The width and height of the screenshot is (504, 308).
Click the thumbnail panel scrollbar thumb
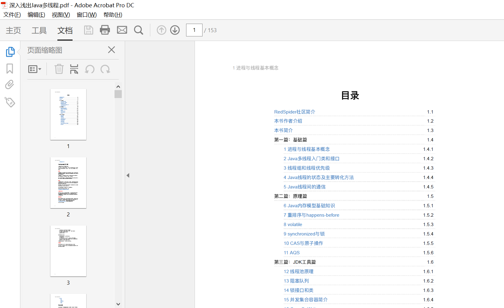[118, 94]
